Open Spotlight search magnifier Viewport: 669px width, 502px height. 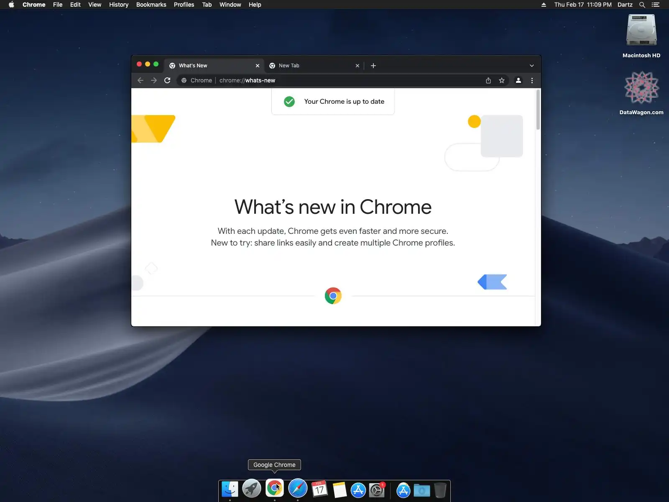[x=642, y=5]
